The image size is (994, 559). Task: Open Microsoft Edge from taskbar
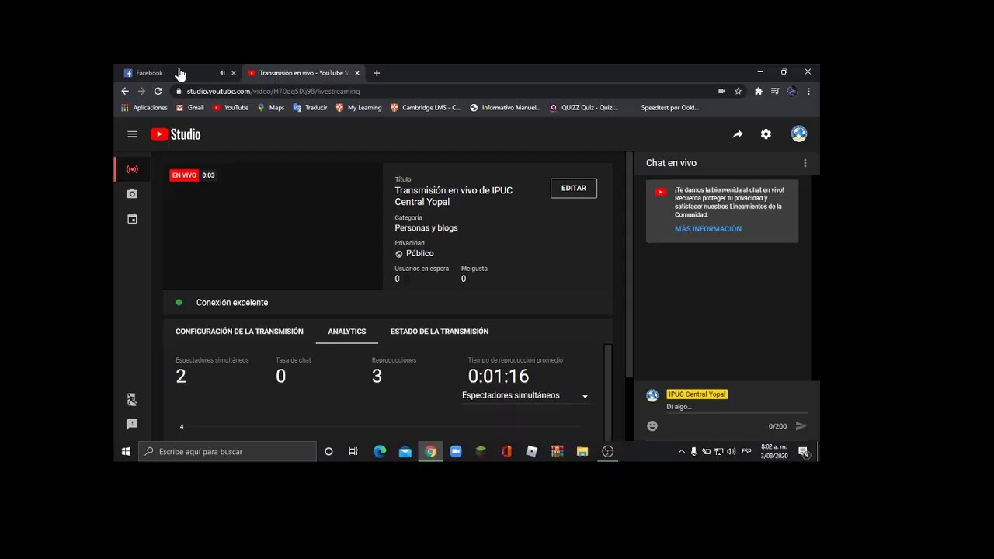tap(380, 451)
